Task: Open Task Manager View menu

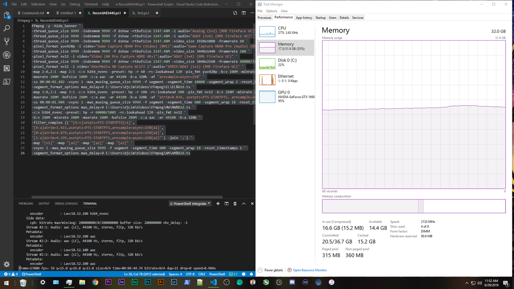Action: click(x=284, y=11)
